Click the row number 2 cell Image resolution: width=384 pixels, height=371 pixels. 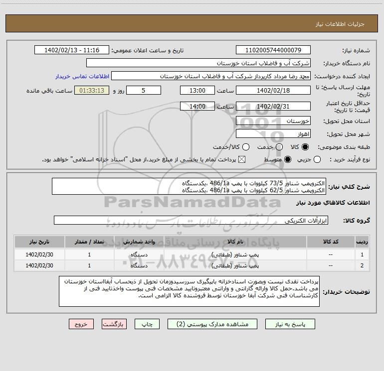tap(362, 265)
